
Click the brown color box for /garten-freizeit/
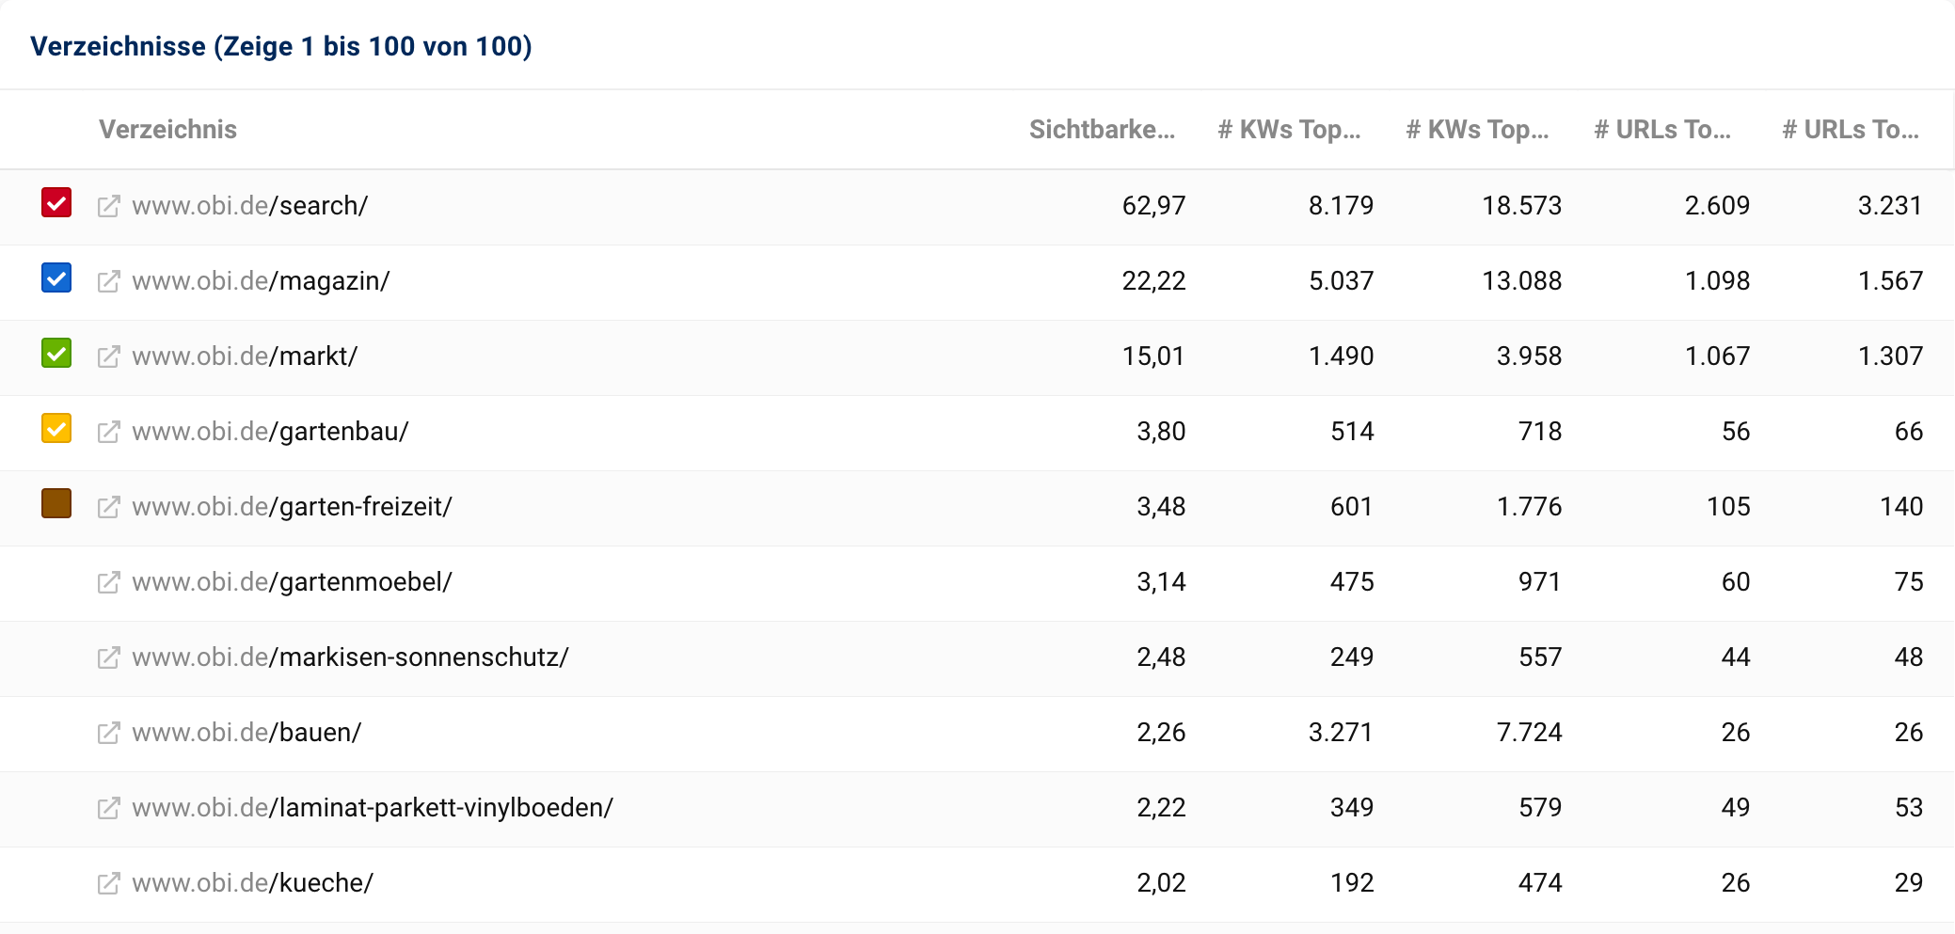[56, 504]
